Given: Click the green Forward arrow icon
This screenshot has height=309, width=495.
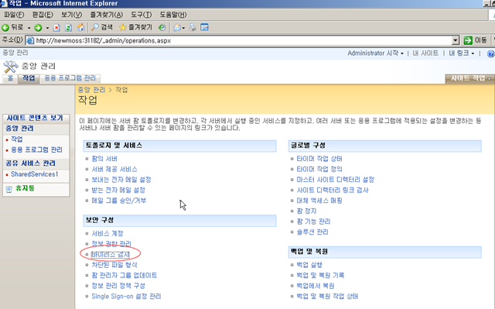Looking at the screenshot, I should (x=38, y=28).
